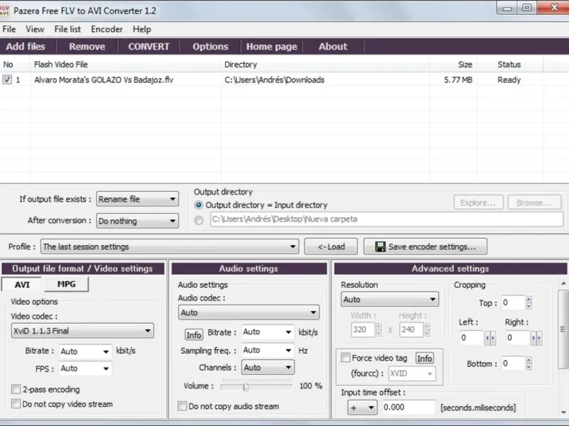This screenshot has height=426, width=569.
Task: Check 'Do not copy video stream'
Action: 16,403
